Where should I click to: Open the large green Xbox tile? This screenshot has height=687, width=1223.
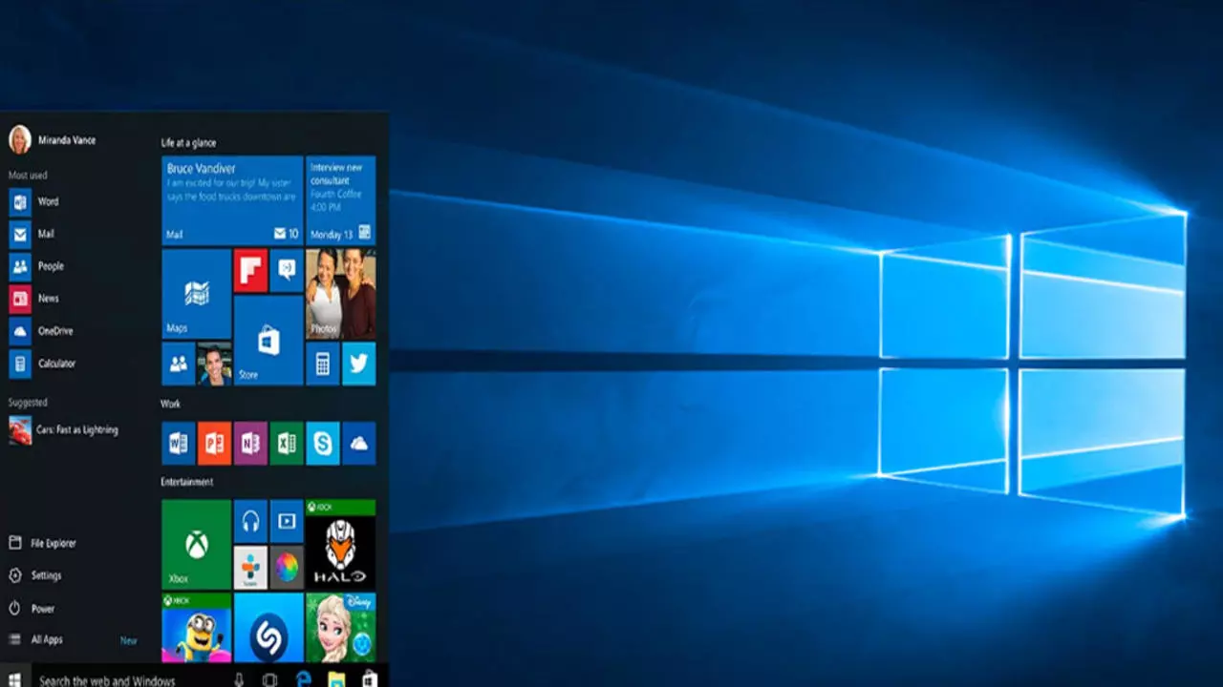pyautogui.click(x=196, y=544)
